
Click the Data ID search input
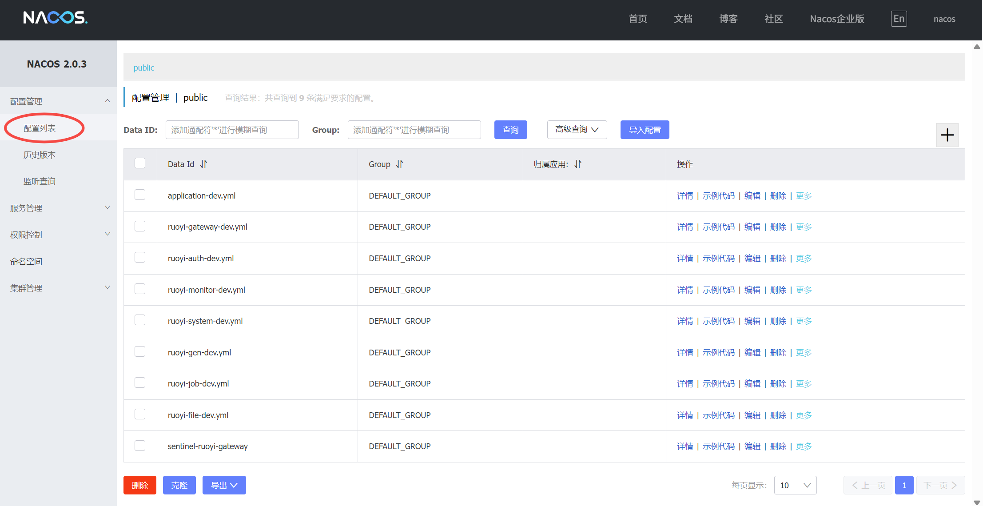coord(232,130)
